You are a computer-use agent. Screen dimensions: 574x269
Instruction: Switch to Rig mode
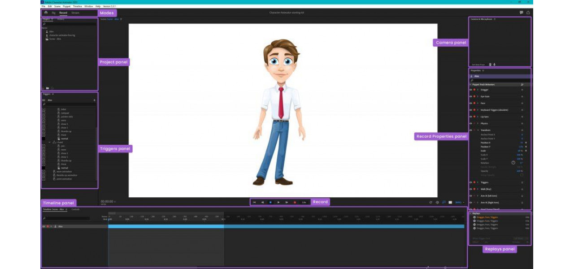pos(54,13)
